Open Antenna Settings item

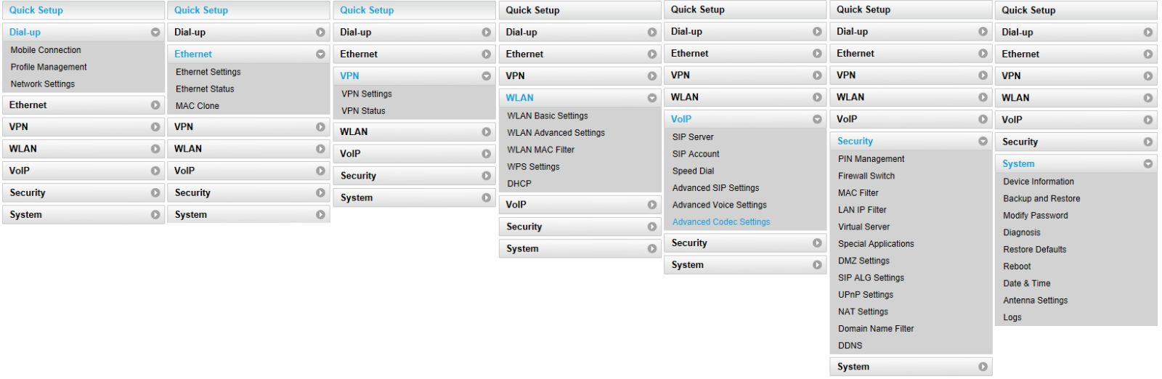[1035, 301]
